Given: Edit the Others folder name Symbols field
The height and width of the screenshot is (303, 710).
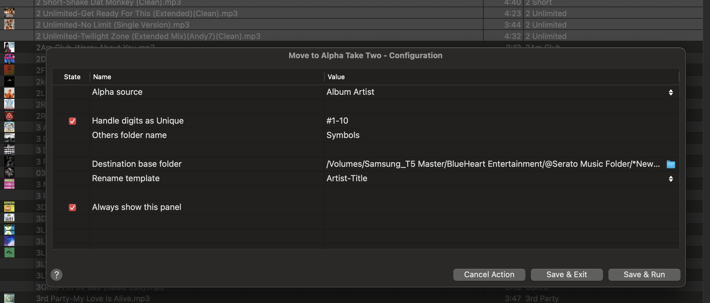Looking at the screenshot, I should click(x=343, y=135).
